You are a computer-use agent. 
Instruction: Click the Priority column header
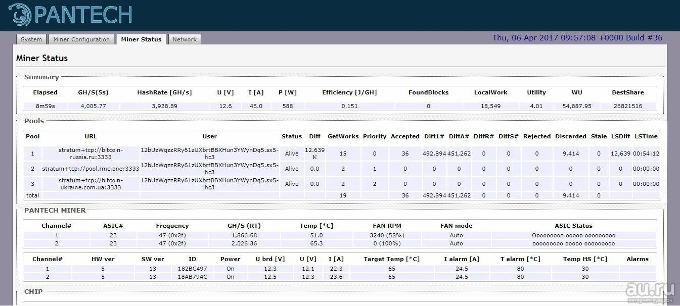[375, 136]
